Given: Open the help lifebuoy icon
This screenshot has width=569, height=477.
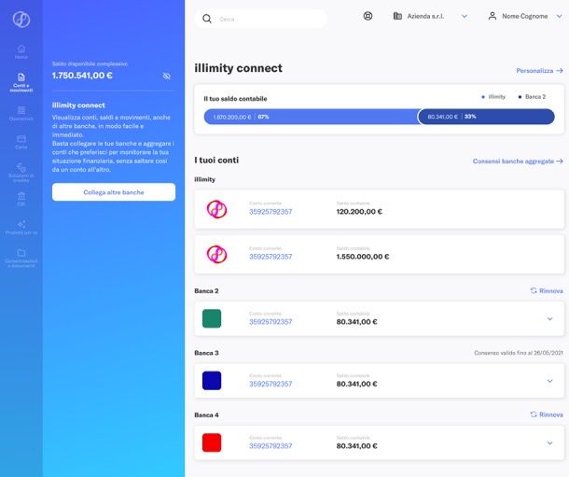Looking at the screenshot, I should pos(368,16).
